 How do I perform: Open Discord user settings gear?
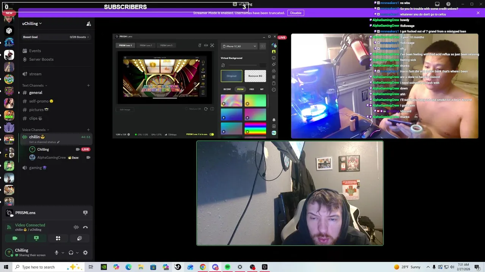(85, 253)
